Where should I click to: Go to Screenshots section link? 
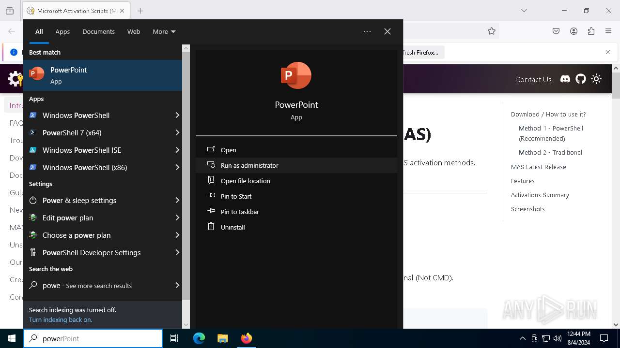[527, 209]
